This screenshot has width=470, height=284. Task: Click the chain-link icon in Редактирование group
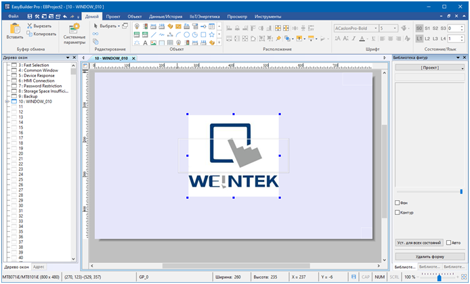95,34
